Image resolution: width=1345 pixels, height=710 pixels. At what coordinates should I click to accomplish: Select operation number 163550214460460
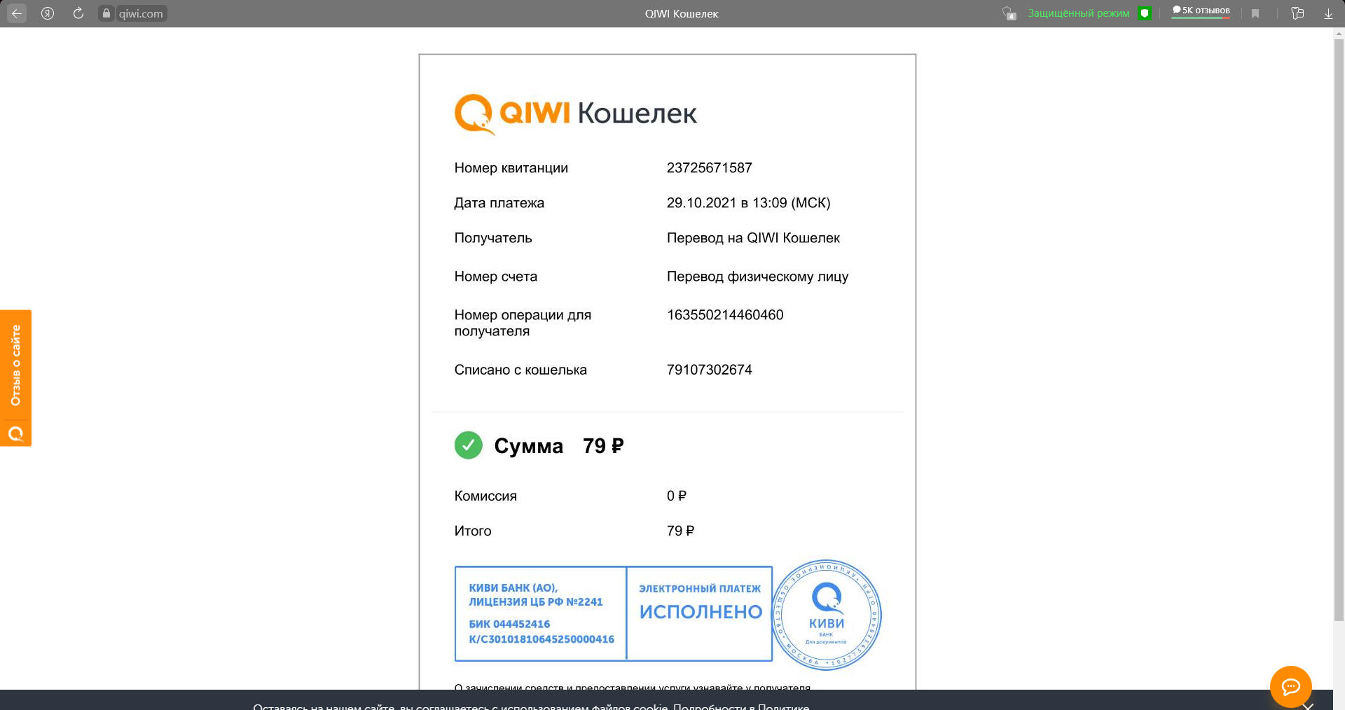point(725,315)
